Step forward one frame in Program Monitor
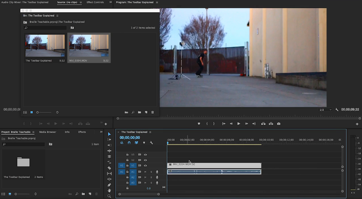Viewport: 362px width, 199px height. 246,124
